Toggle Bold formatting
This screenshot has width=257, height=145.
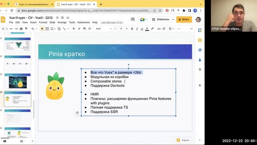(132, 29)
